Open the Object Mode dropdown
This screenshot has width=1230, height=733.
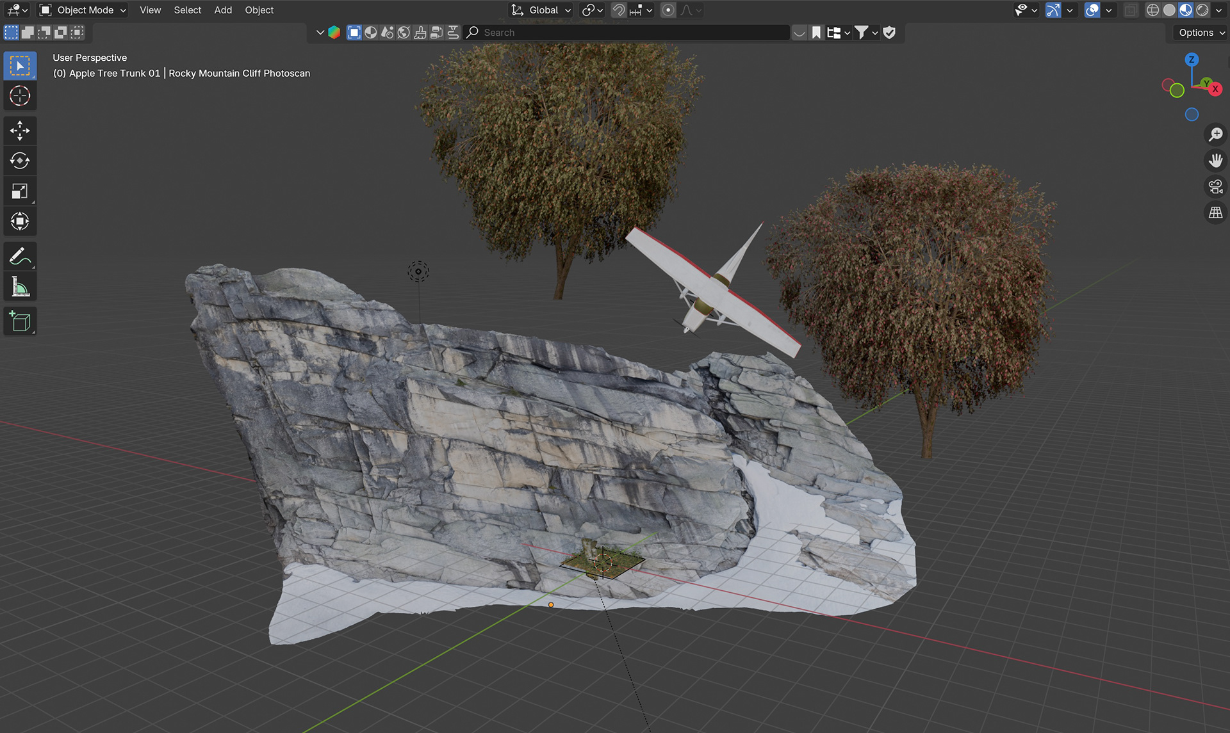pos(83,10)
